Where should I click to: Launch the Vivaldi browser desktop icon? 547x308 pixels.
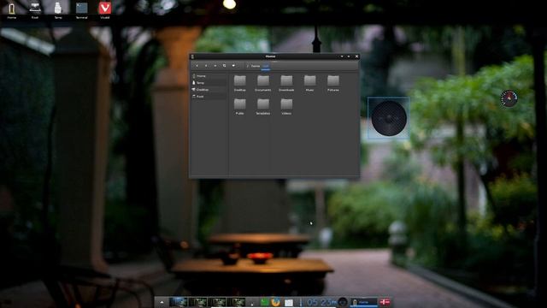click(104, 9)
